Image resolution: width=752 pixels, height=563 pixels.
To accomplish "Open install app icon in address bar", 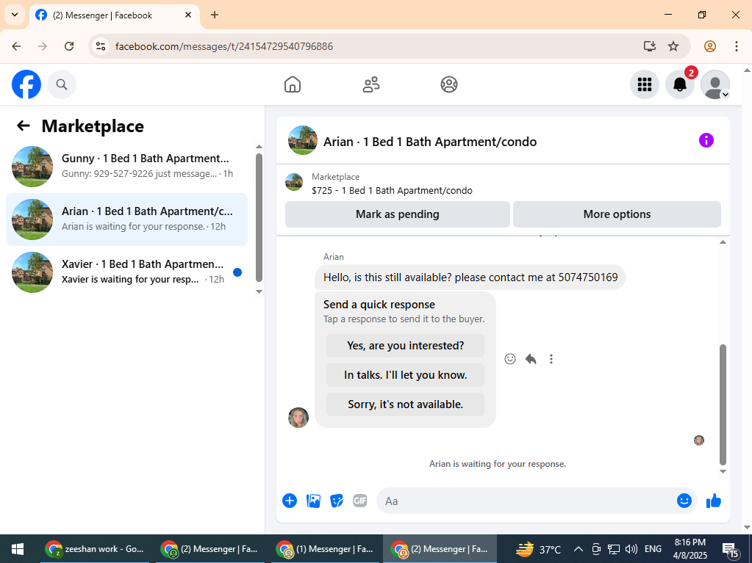I will (x=649, y=46).
